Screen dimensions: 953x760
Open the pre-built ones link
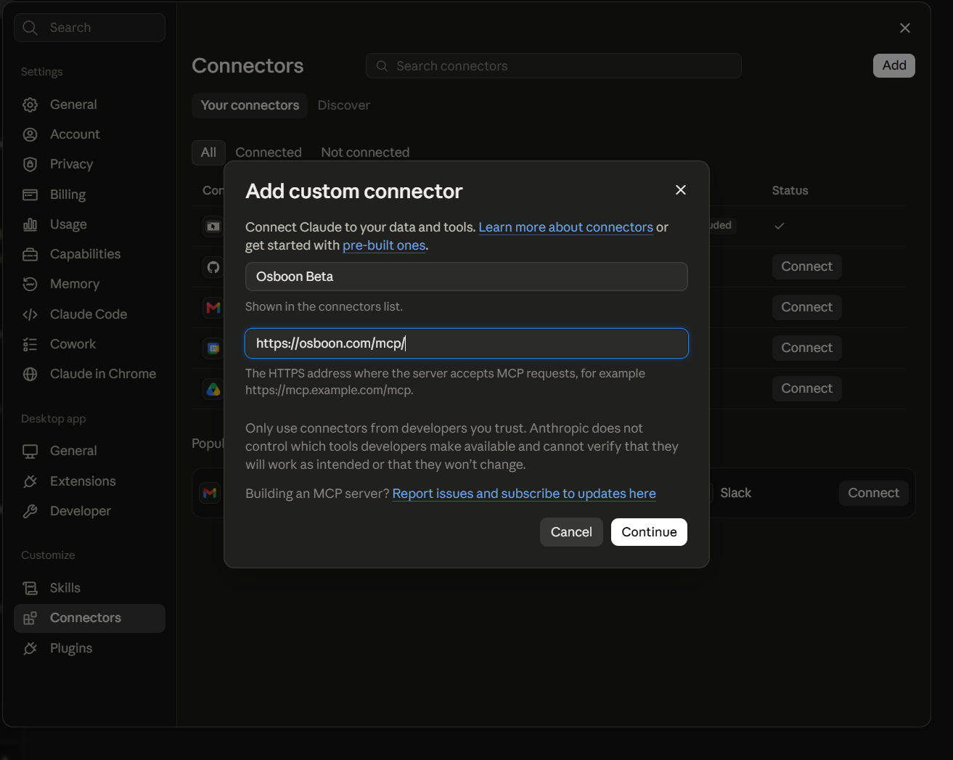pyautogui.click(x=384, y=245)
